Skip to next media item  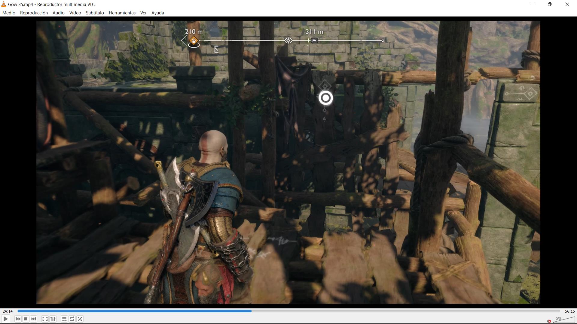[34, 319]
